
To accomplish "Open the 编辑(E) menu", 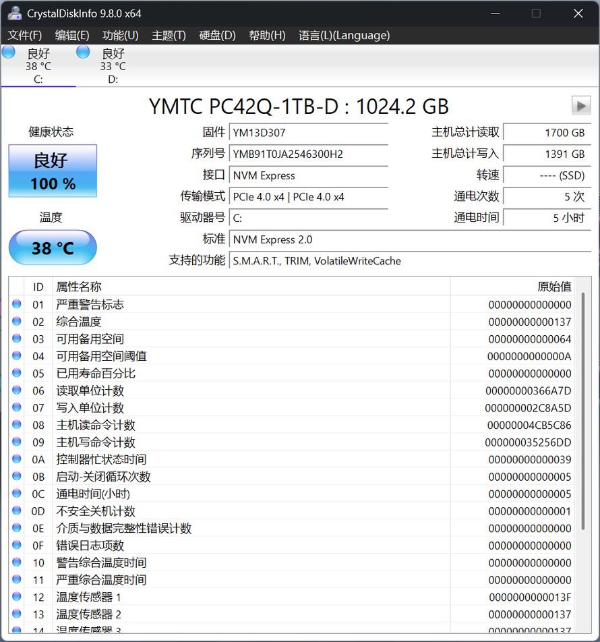I will [x=72, y=36].
